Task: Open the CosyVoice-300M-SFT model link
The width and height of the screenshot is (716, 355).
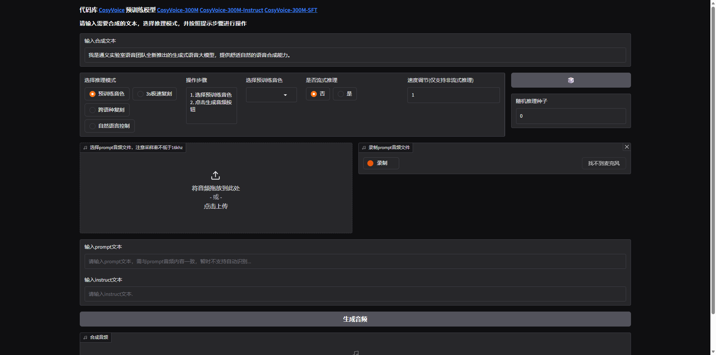Action: [291, 10]
